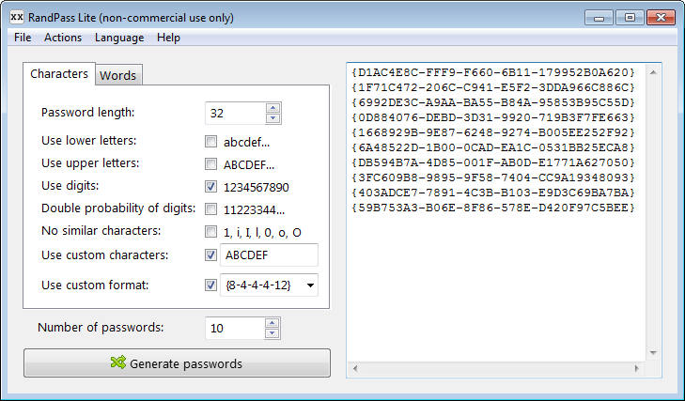Screen dimensions: 685x401
Task: Increase number of passwords with up arrow
Action: coord(273,323)
